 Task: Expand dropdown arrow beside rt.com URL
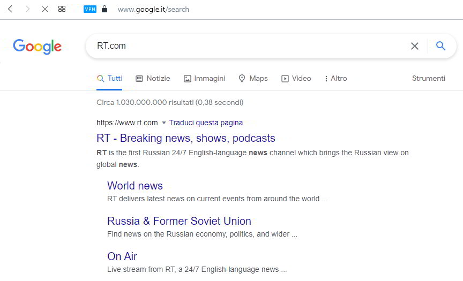(164, 123)
